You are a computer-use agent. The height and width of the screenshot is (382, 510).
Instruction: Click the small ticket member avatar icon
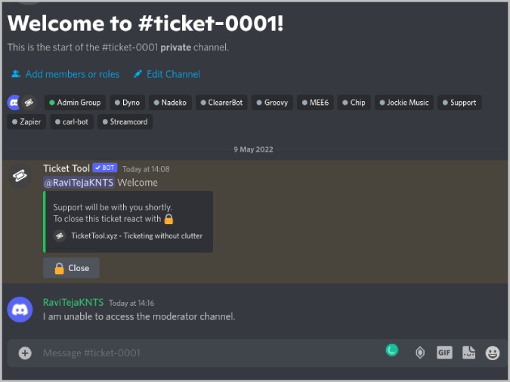click(x=28, y=103)
